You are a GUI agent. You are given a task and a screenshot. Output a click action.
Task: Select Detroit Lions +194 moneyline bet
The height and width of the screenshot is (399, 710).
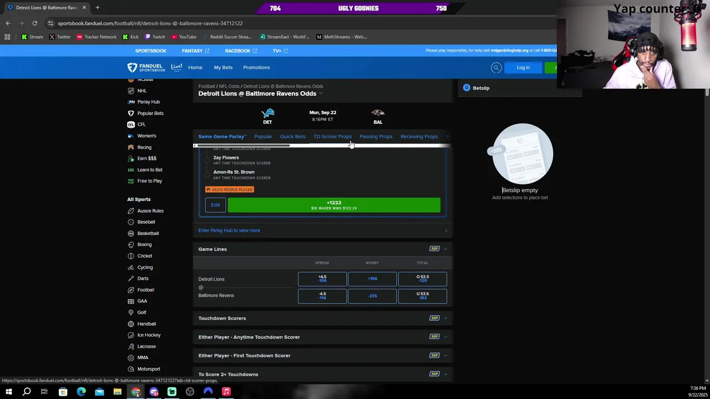coord(372,279)
